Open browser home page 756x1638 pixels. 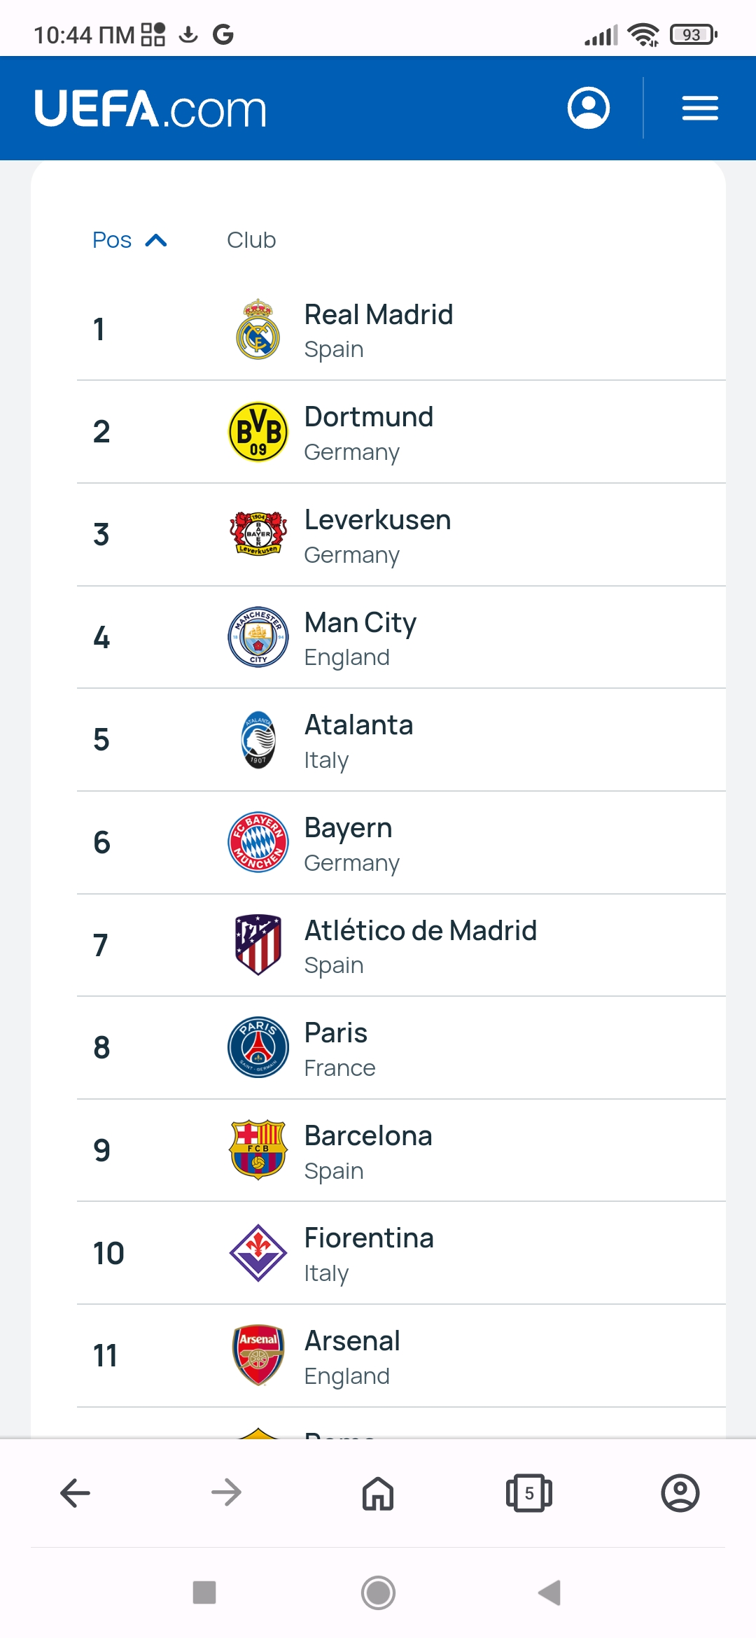pos(378,1493)
